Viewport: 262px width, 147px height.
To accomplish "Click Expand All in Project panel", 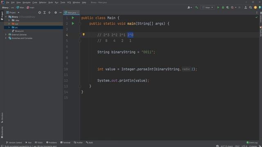I will (x=45, y=13).
